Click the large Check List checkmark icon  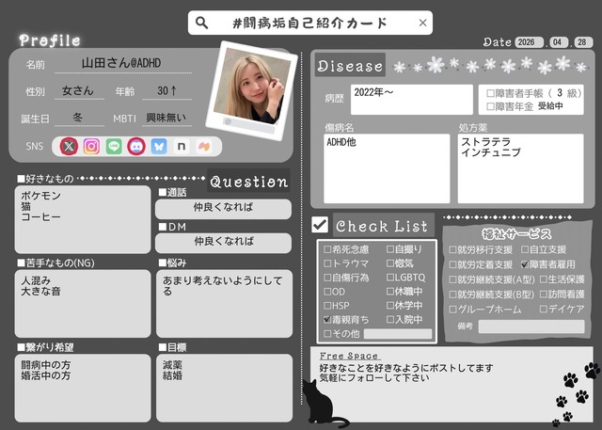pyautogui.click(x=320, y=224)
